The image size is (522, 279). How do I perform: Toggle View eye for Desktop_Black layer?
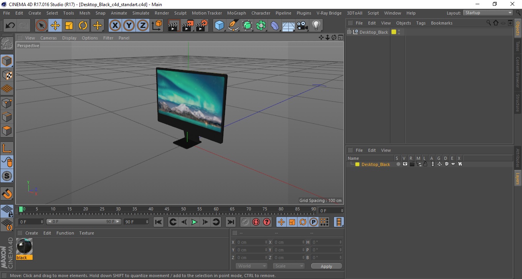coord(405,164)
